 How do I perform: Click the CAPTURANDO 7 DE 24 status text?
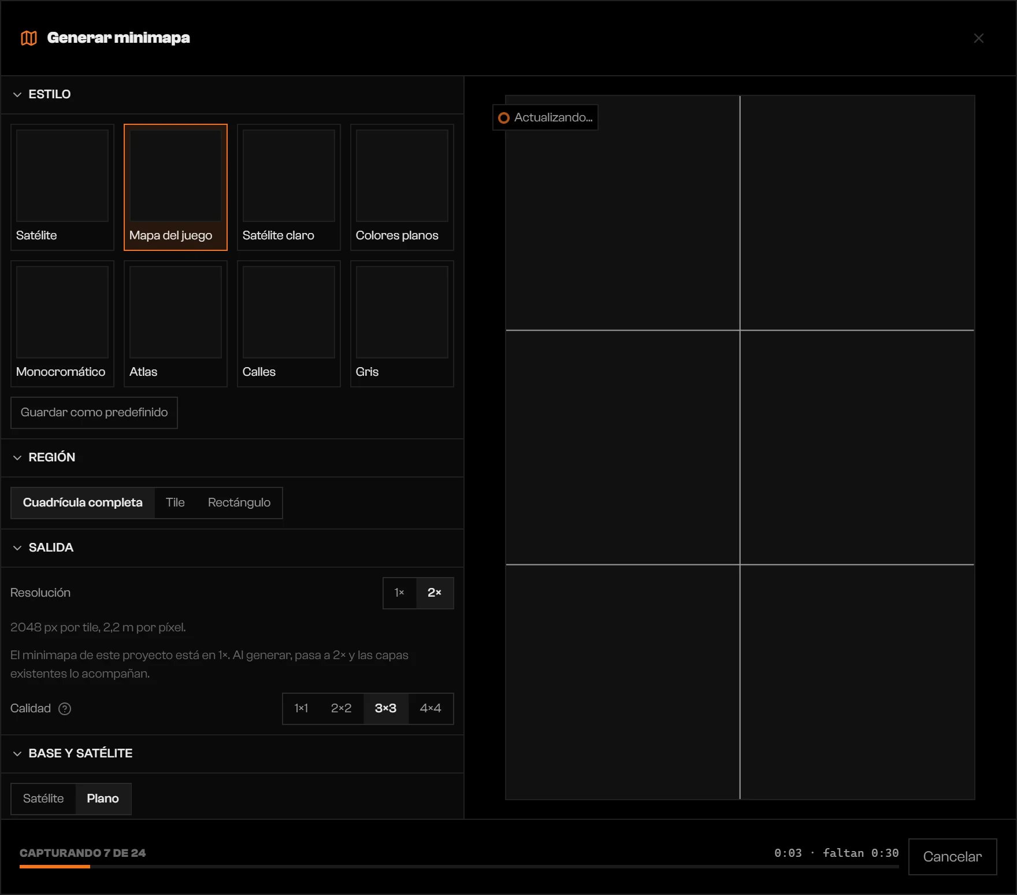click(x=83, y=853)
